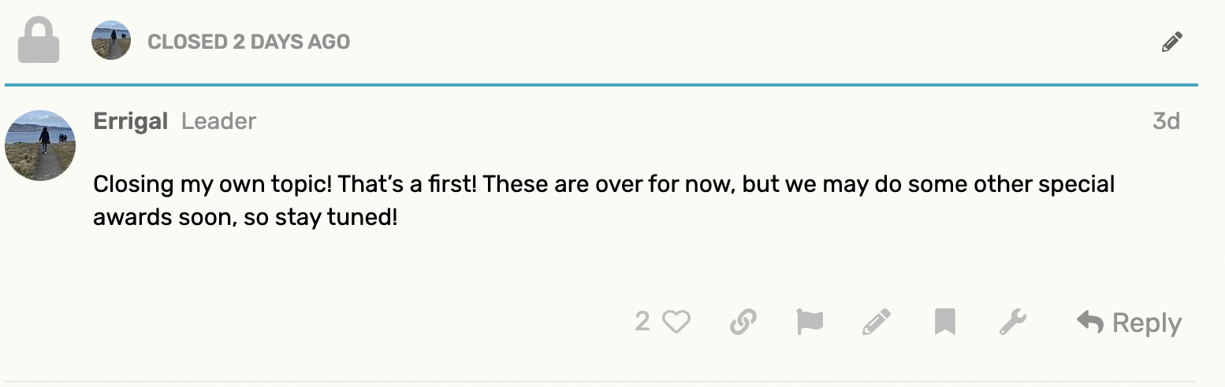Viewport: 1225px width, 387px height.
Task: Click the gray padlock closed-topic icon
Action: click(39, 41)
